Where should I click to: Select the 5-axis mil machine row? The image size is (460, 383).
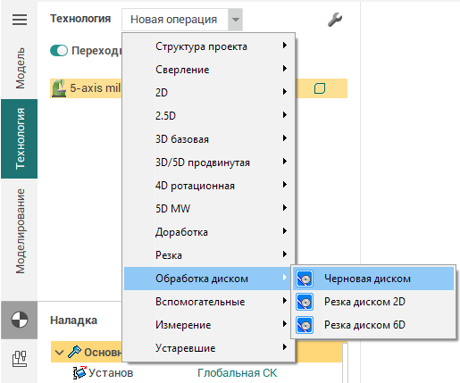tap(198, 88)
